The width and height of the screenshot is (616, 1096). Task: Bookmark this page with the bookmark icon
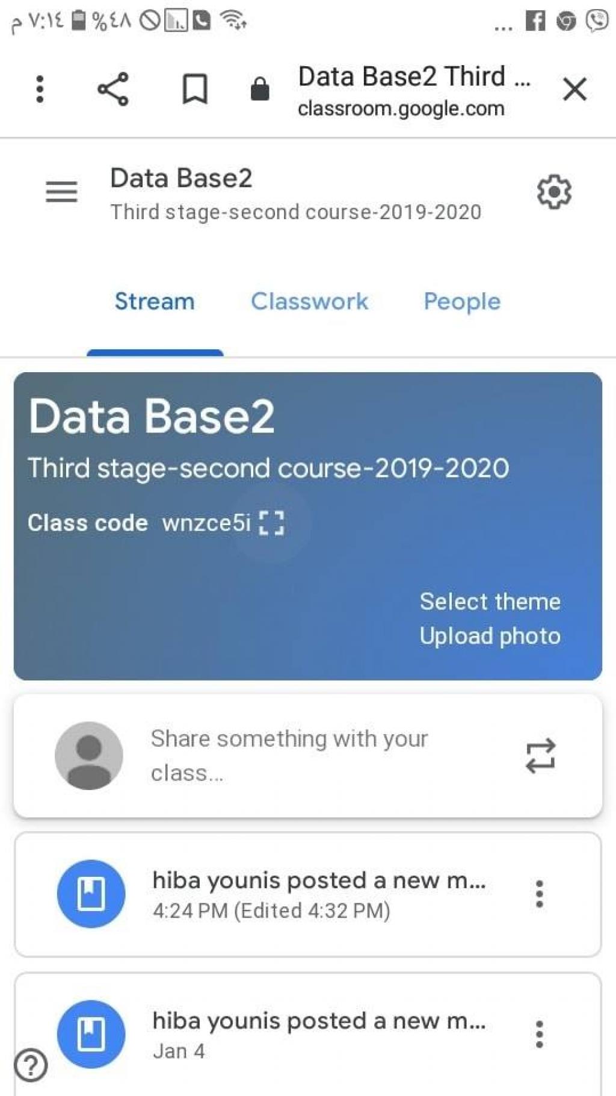point(195,89)
